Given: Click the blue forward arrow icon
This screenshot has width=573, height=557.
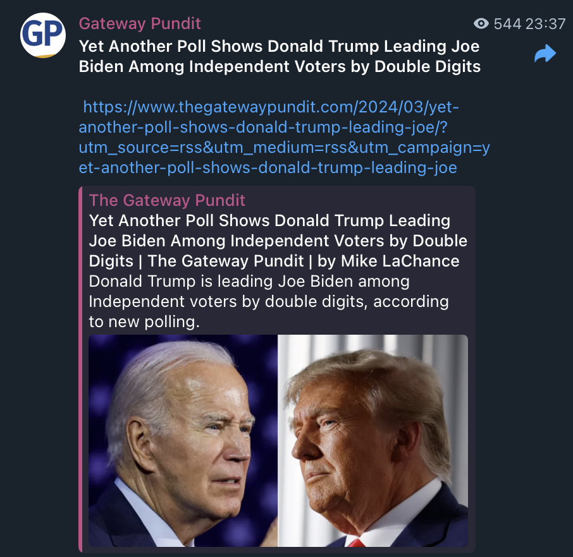Looking at the screenshot, I should 545,54.
